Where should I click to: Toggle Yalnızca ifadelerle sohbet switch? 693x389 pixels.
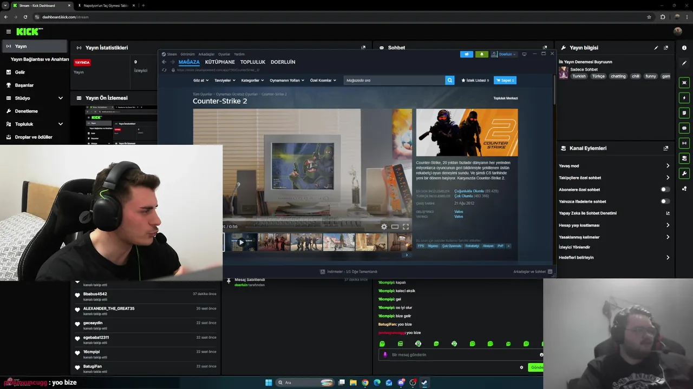click(665, 202)
